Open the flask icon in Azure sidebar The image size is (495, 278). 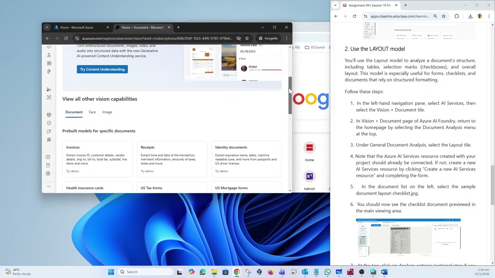[49, 55]
